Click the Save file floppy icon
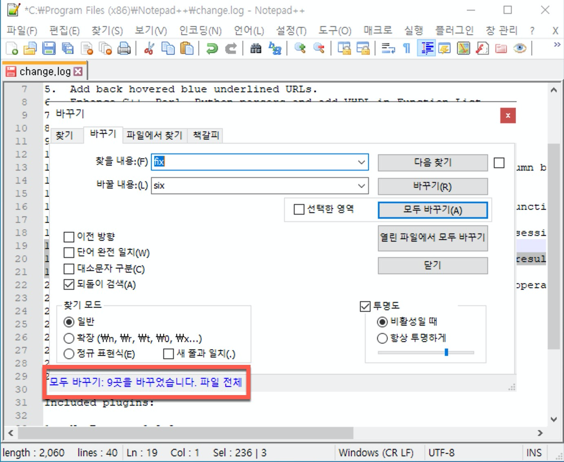 49,49
